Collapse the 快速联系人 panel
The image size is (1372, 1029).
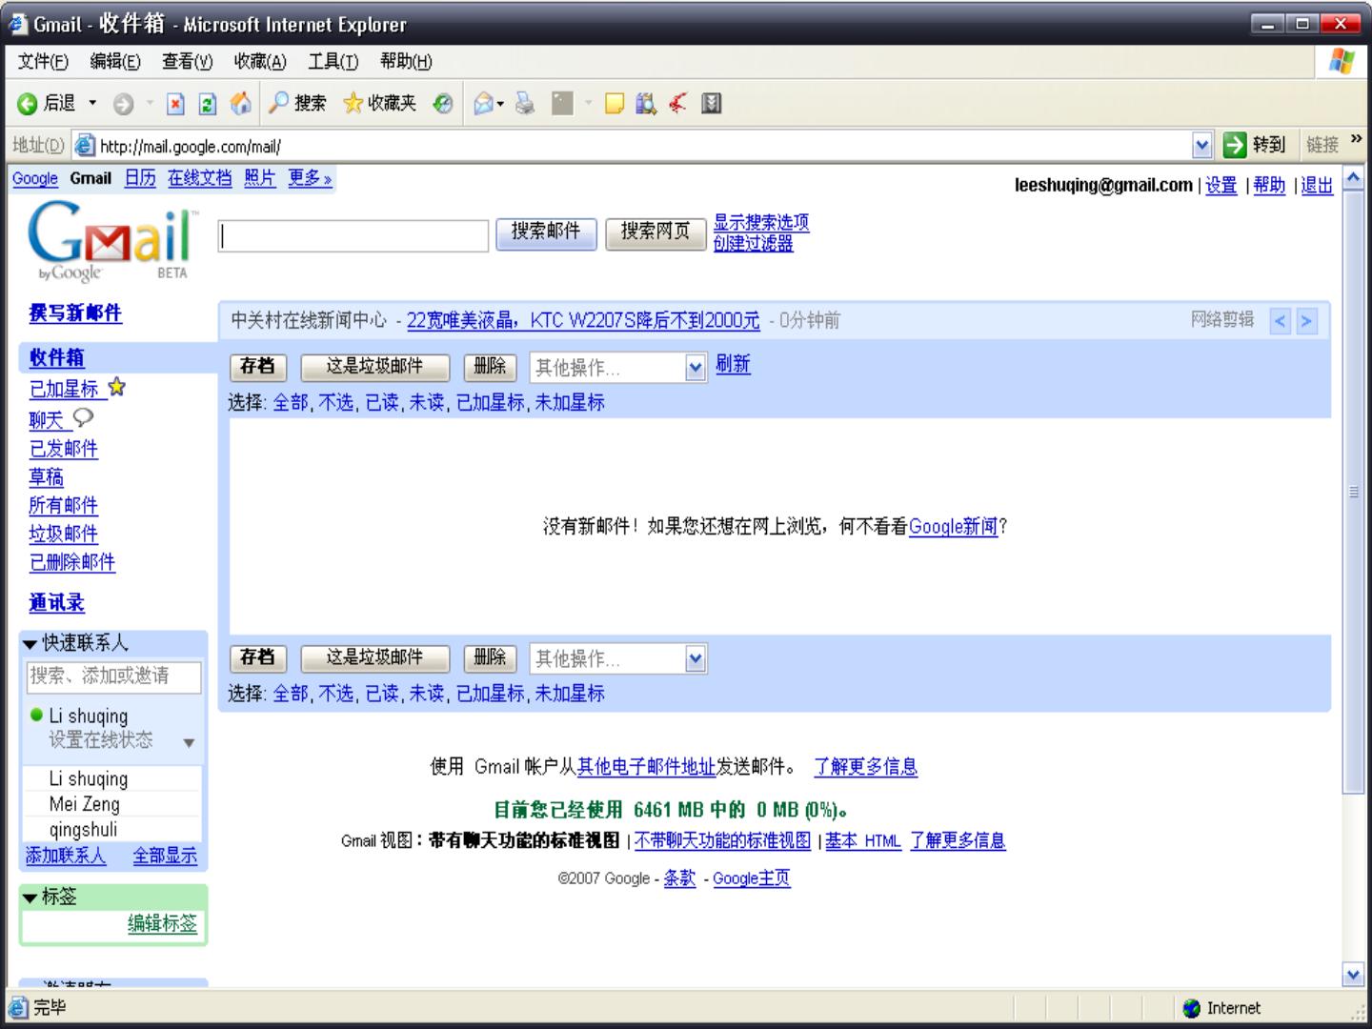coord(30,644)
